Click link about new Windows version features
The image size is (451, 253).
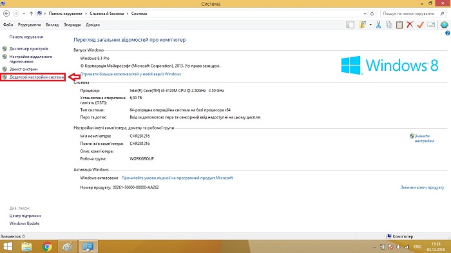pos(131,74)
